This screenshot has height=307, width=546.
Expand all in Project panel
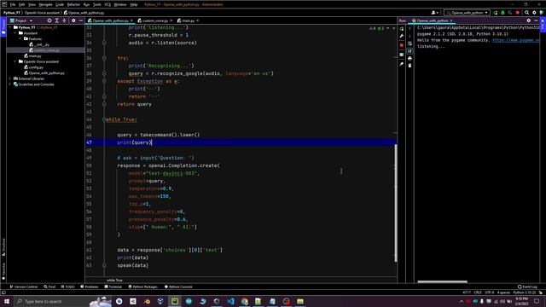(57, 20)
